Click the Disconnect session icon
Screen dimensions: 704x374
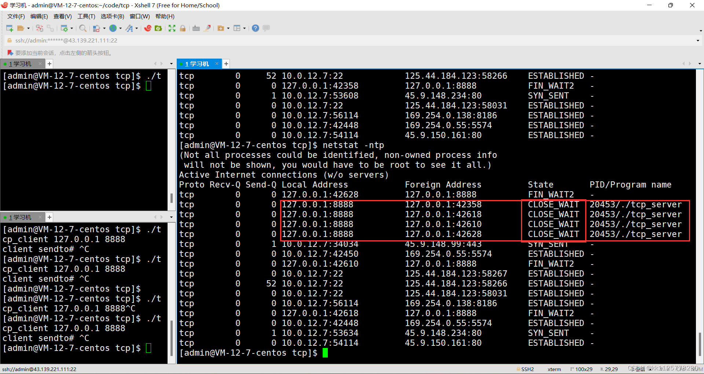(x=40, y=28)
